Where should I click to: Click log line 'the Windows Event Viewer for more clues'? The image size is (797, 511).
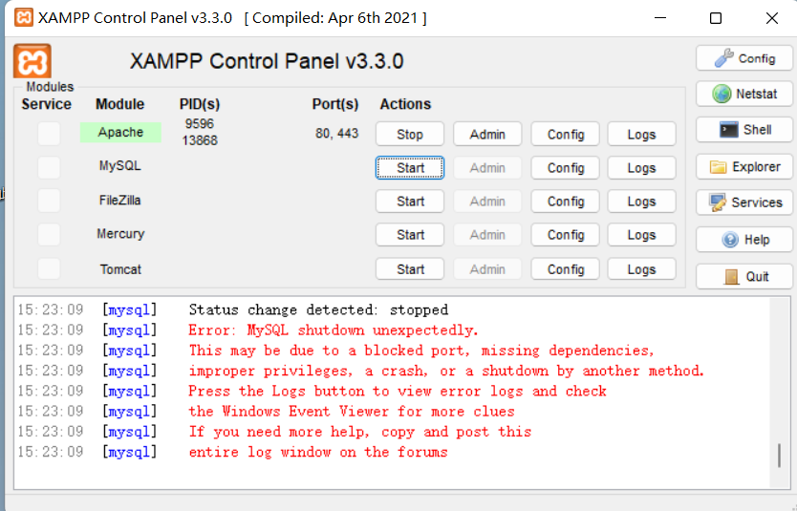coord(352,412)
